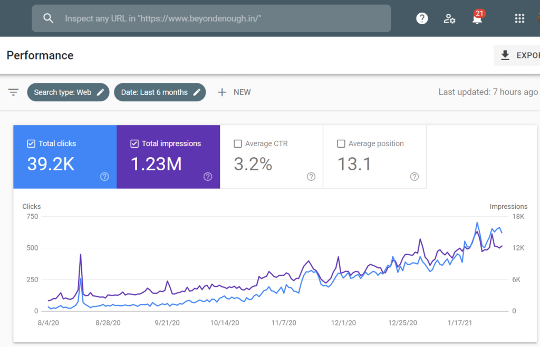Viewport: 540px width, 347px height.
Task: Click the 1/17/21 date on the chart axis
Action: (x=460, y=323)
